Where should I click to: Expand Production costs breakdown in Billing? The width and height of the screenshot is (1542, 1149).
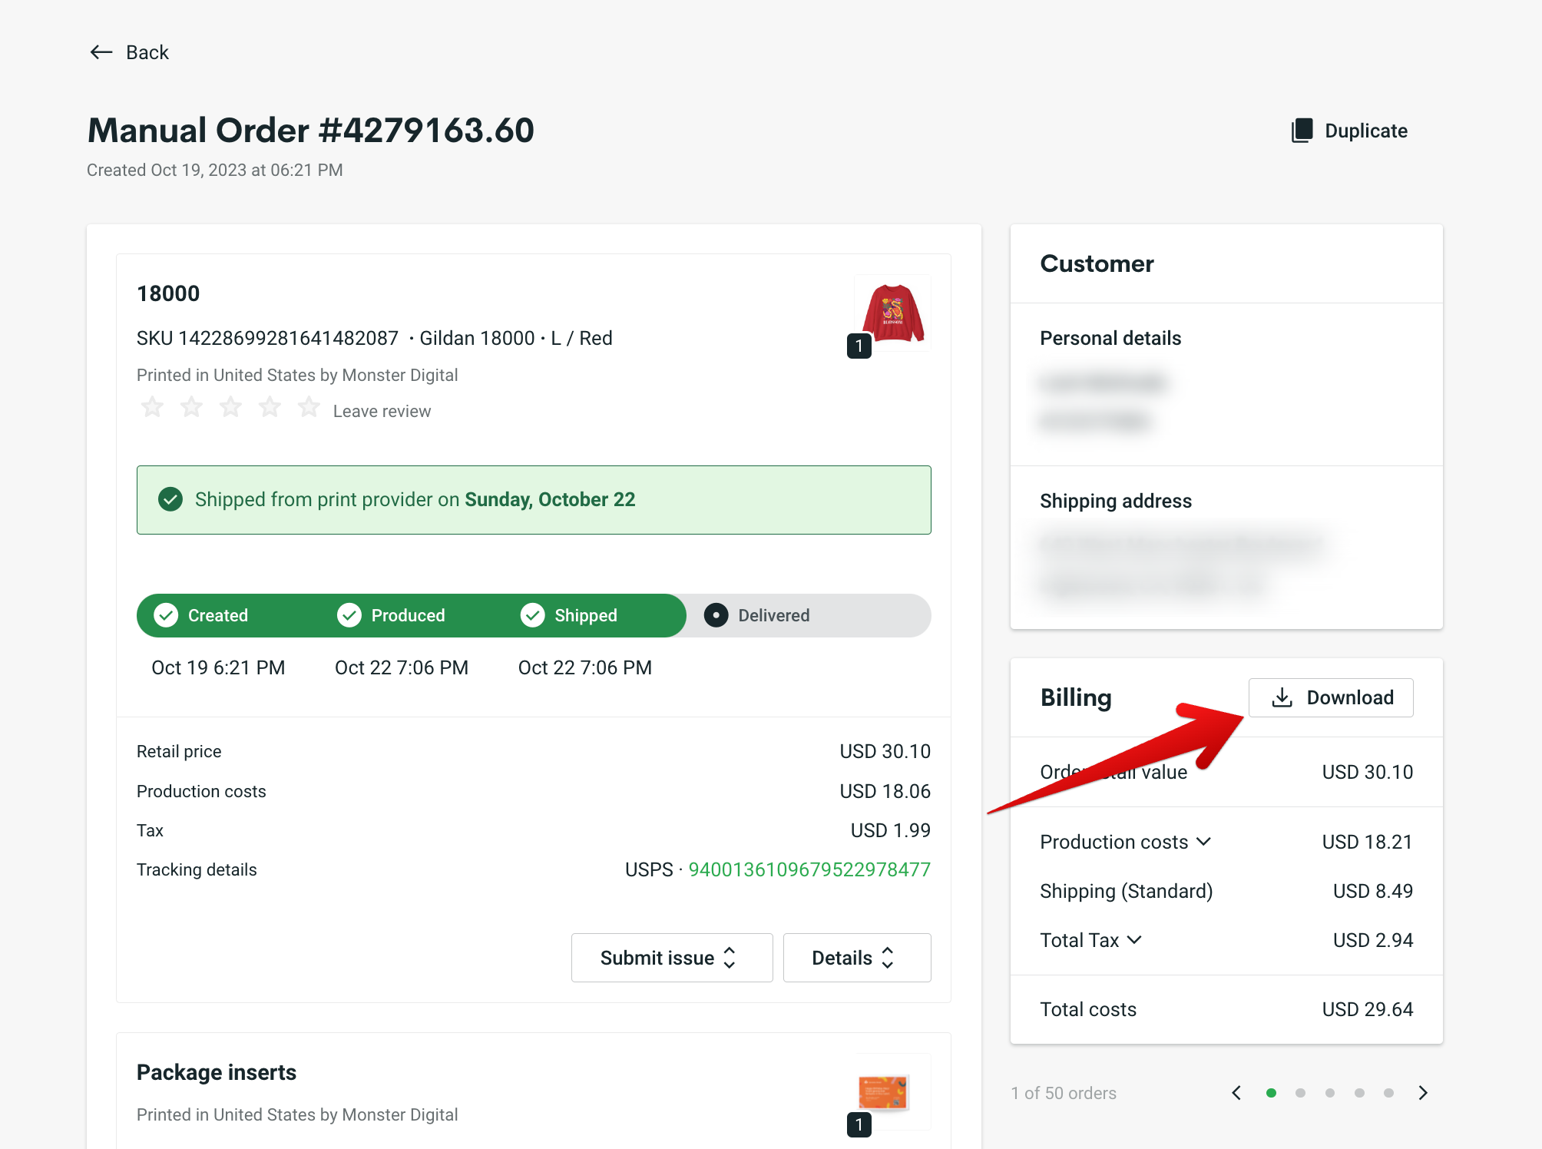pos(1204,841)
